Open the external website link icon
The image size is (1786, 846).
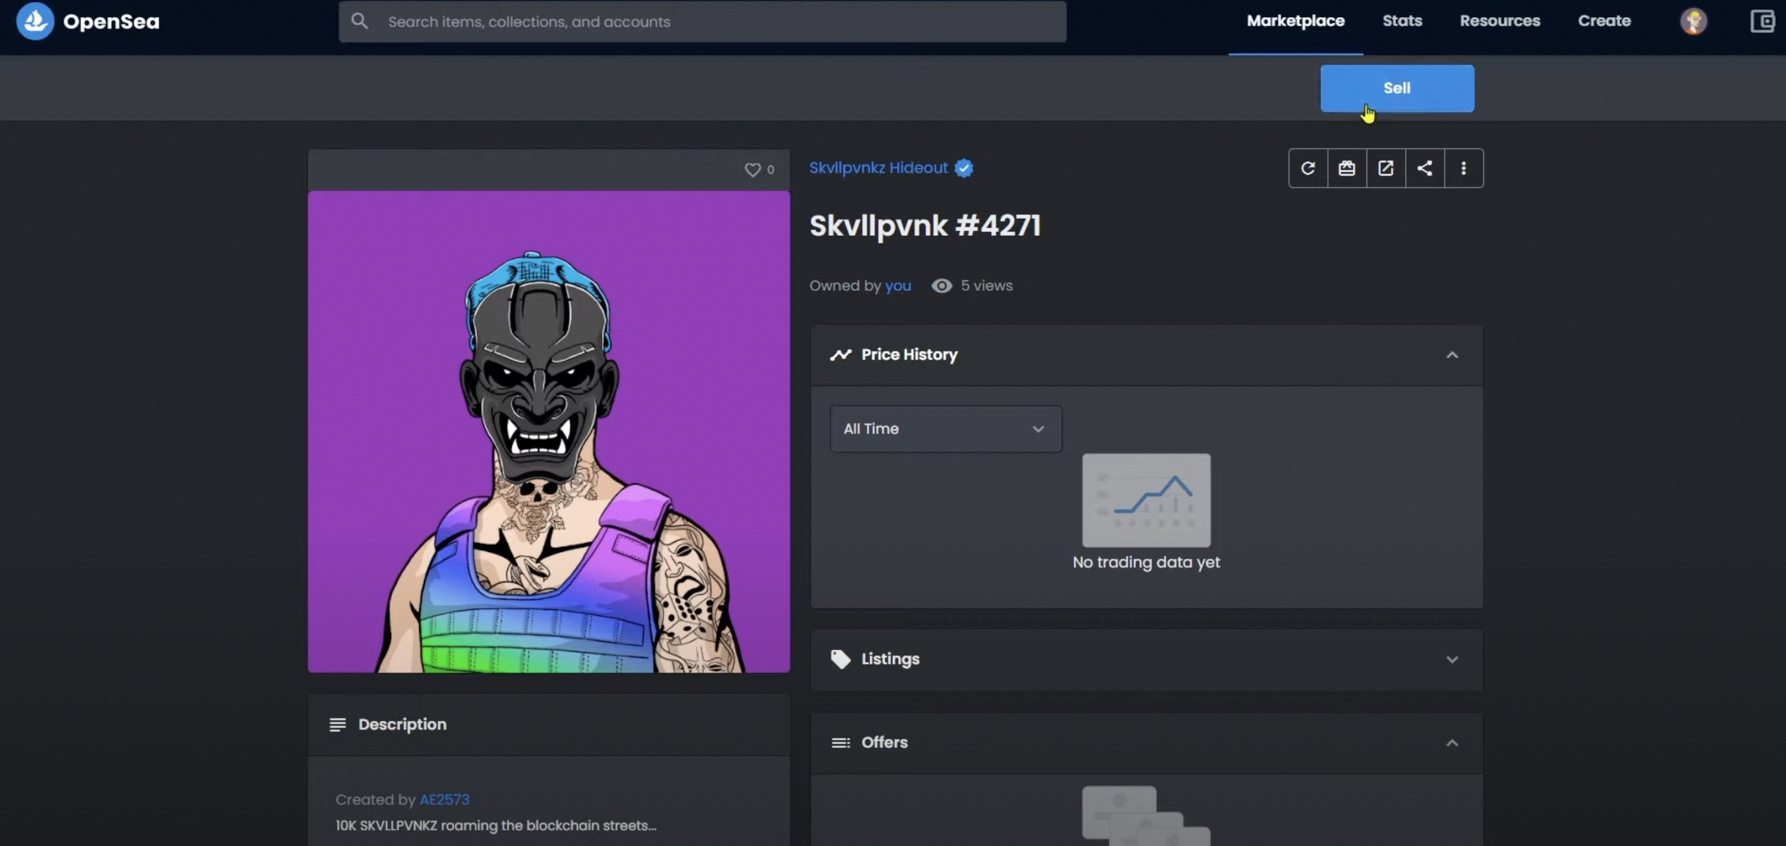(x=1385, y=168)
